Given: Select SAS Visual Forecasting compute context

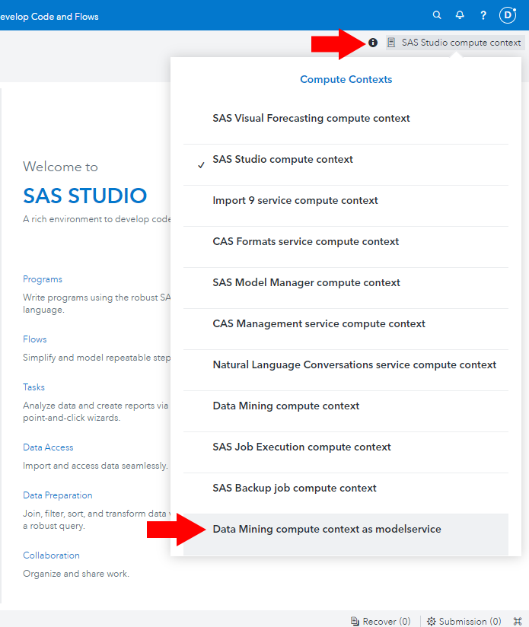Looking at the screenshot, I should pos(311,119).
